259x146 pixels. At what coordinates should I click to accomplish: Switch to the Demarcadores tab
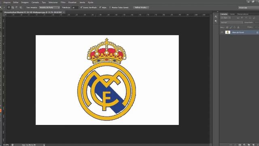[x=243, y=14]
